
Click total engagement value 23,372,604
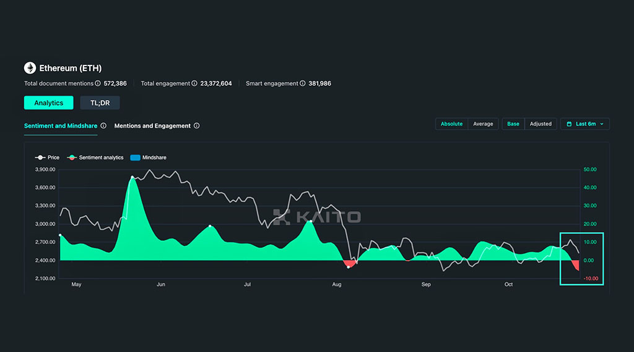pyautogui.click(x=216, y=83)
